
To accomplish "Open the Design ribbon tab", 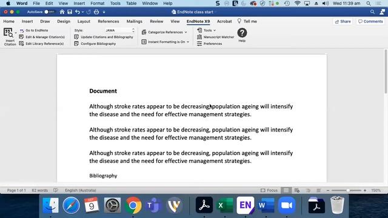I will 64,22.
